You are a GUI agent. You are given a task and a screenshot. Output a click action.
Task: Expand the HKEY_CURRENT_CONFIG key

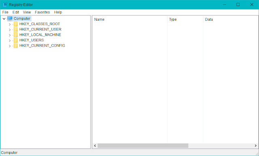[x=10, y=46]
